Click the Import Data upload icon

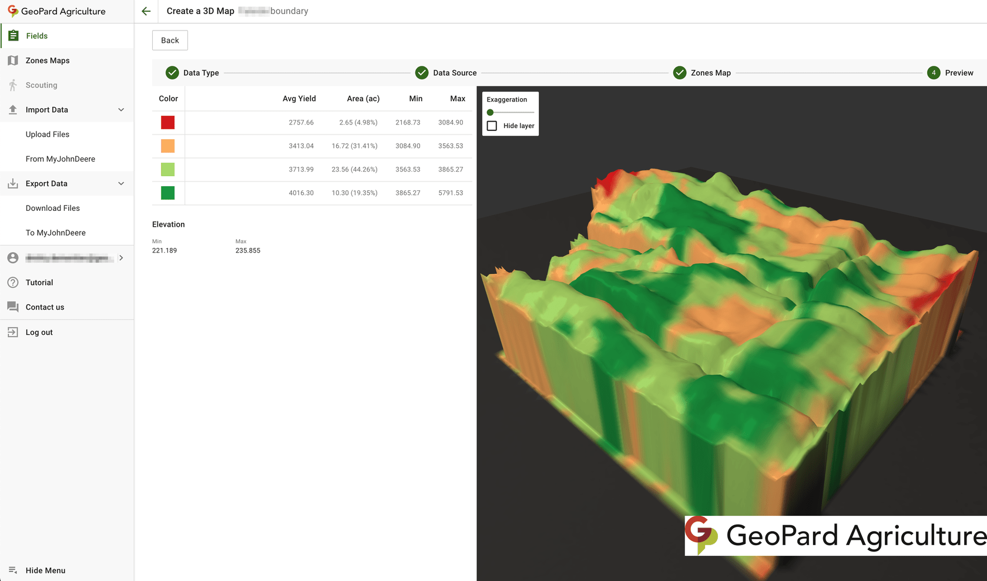coord(12,109)
